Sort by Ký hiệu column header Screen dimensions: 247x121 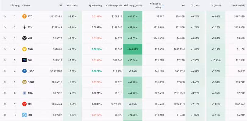click(x=26, y=5)
